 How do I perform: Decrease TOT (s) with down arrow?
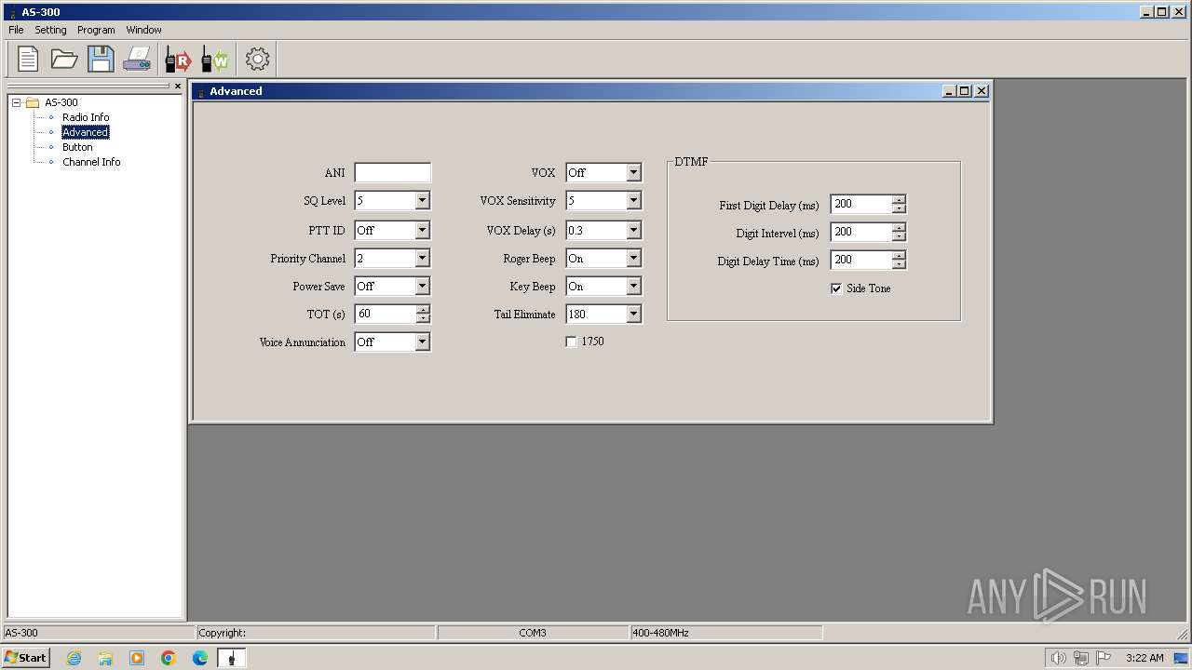[423, 319]
